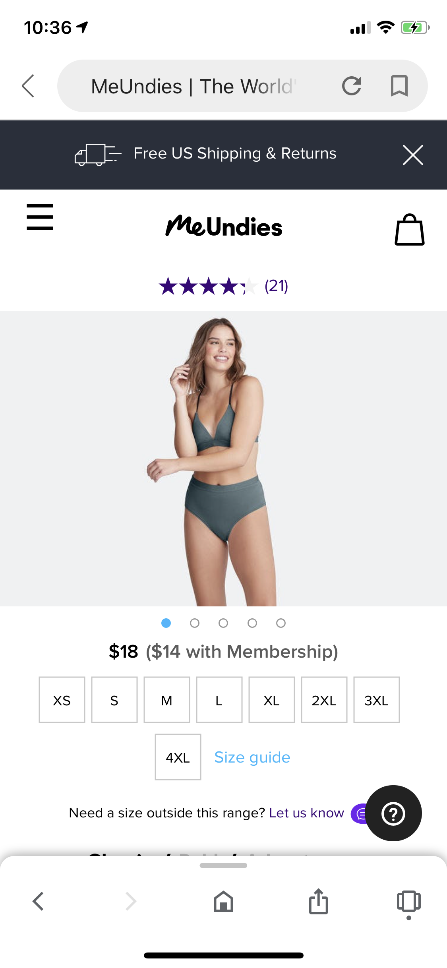Open the help question mark bubble
This screenshot has width=447, height=968.
(393, 813)
